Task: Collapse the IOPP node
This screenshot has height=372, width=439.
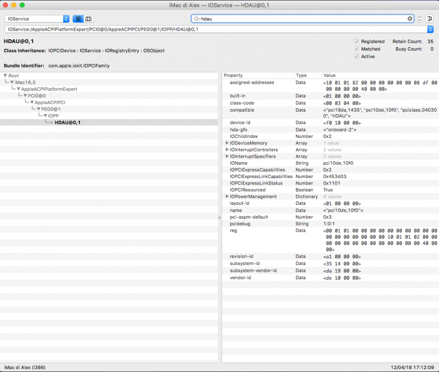Action: tap(45, 116)
